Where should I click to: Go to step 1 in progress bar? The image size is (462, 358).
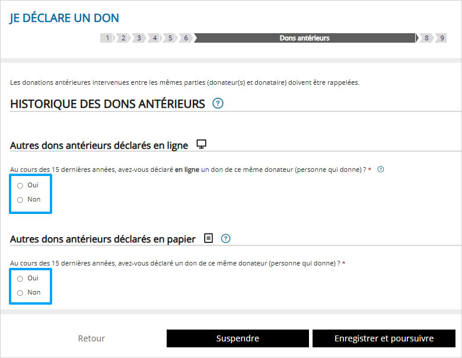click(107, 38)
